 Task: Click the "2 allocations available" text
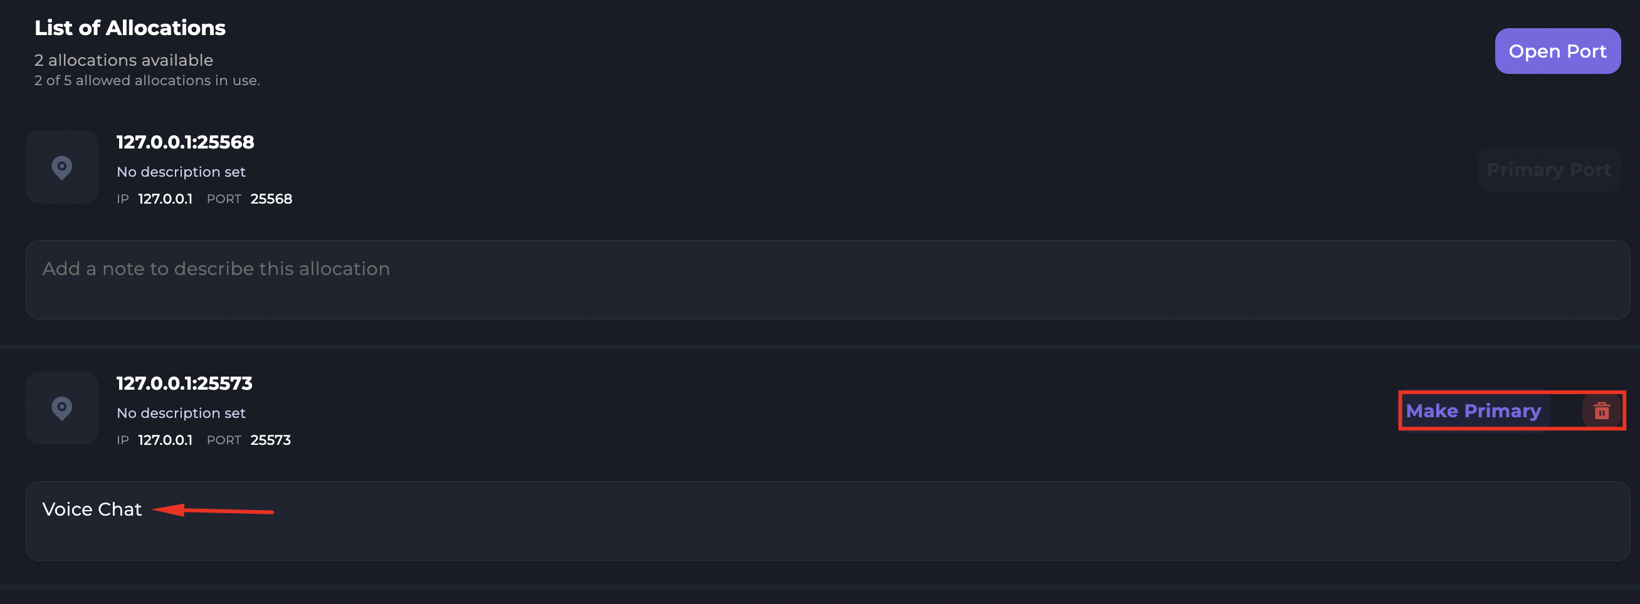pos(124,60)
